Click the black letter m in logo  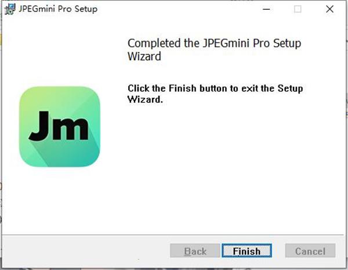(x=70, y=128)
